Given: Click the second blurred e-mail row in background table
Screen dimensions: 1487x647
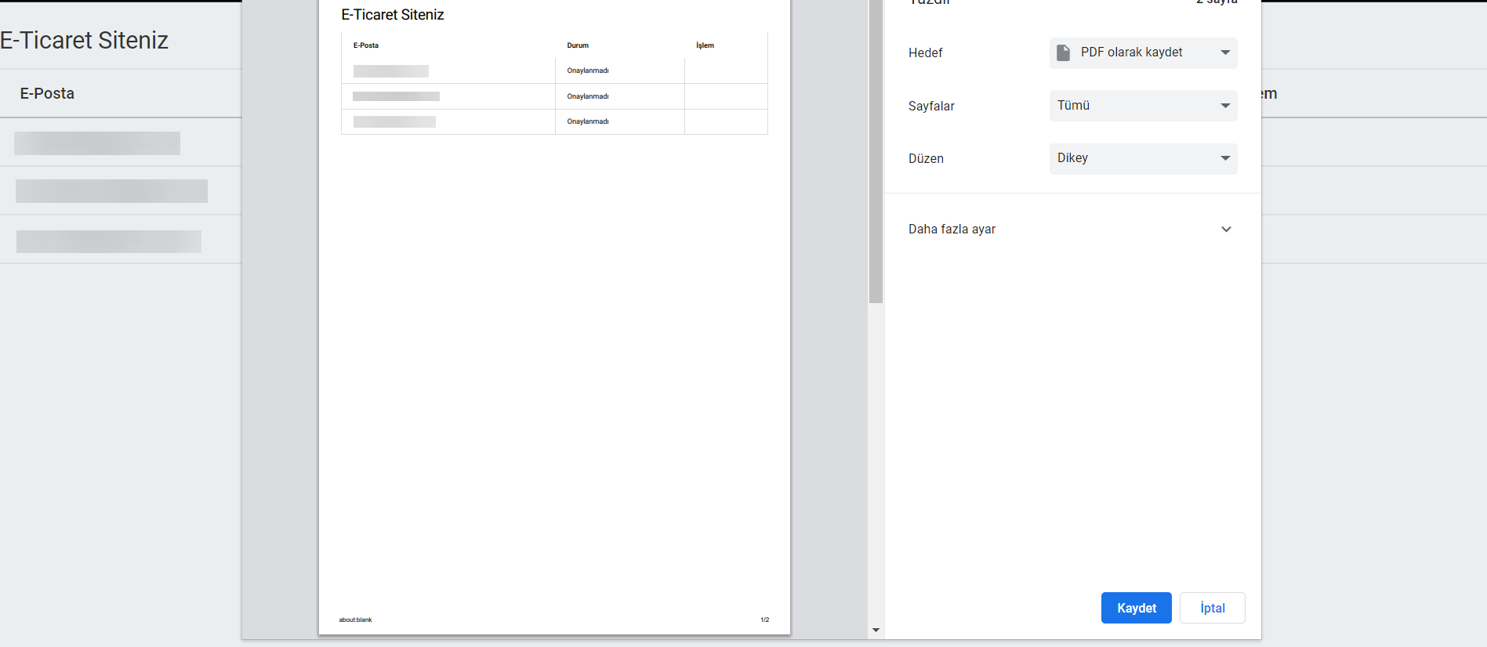Looking at the screenshot, I should (x=111, y=191).
